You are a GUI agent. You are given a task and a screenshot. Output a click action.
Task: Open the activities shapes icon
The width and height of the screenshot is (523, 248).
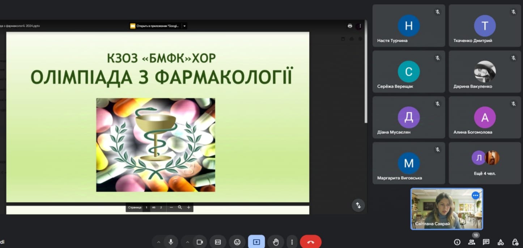click(501, 242)
